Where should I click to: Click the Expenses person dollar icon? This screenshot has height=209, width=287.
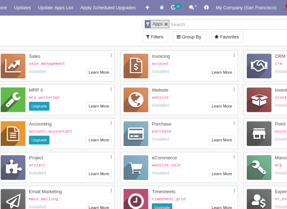(259, 199)
